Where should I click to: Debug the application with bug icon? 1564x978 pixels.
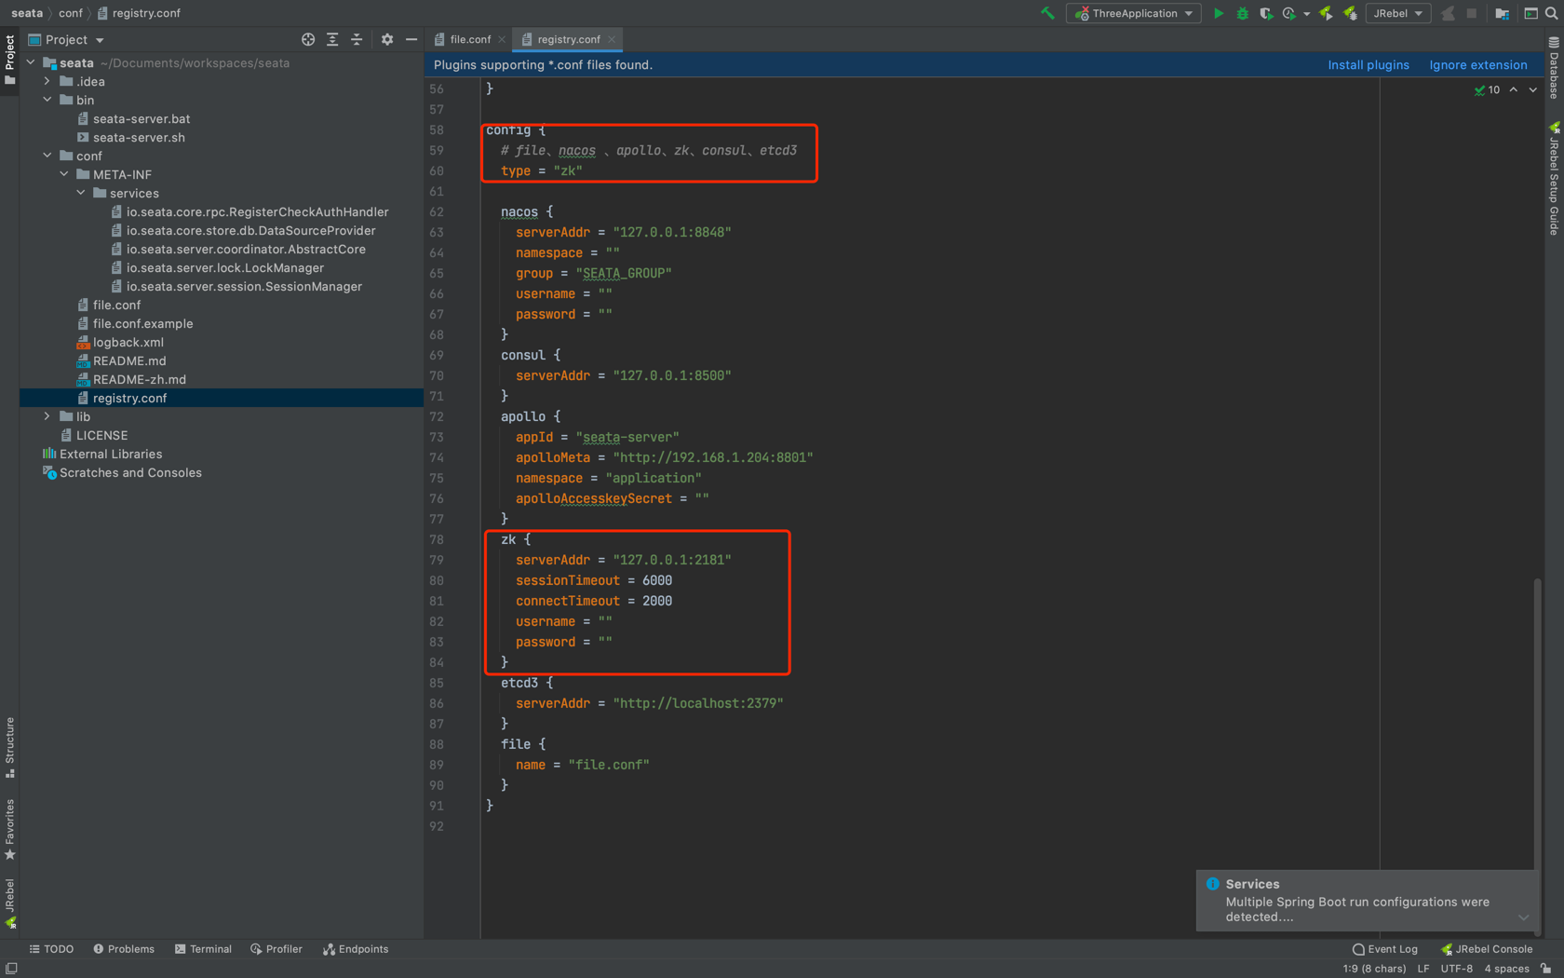click(x=1242, y=13)
